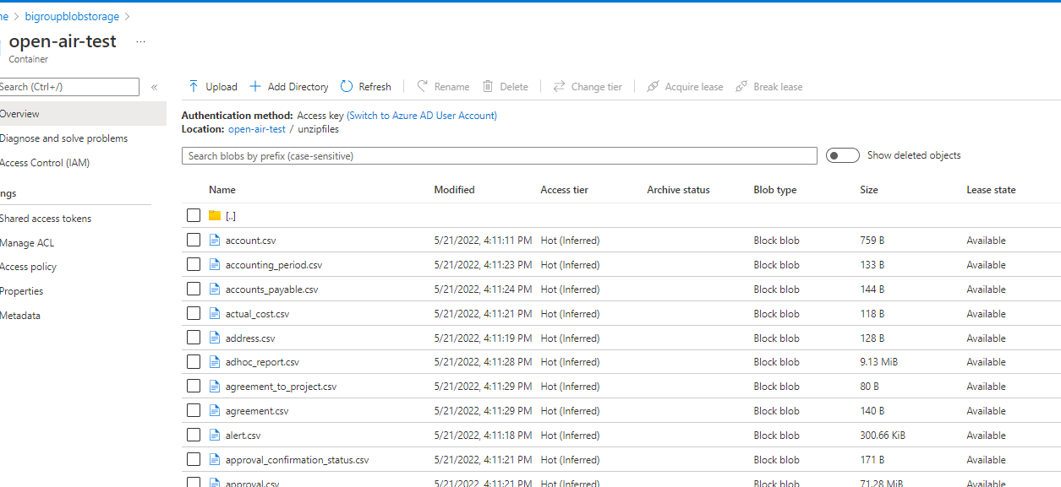The height and width of the screenshot is (487, 1061).
Task: Sort by the Access tier column header
Action: tap(564, 190)
